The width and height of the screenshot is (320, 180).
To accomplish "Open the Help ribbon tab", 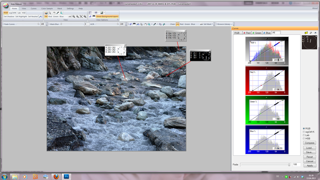I will pos(81,8).
